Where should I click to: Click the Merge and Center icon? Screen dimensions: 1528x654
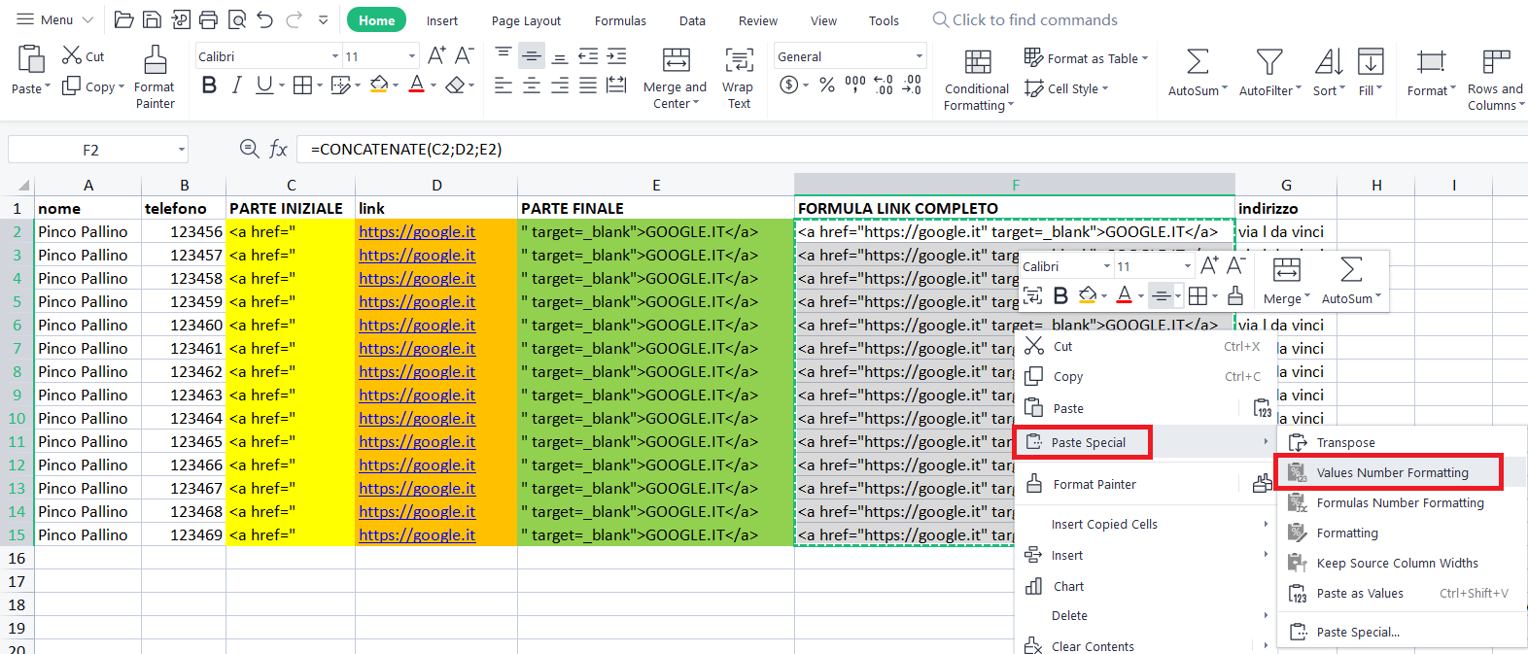[x=676, y=61]
